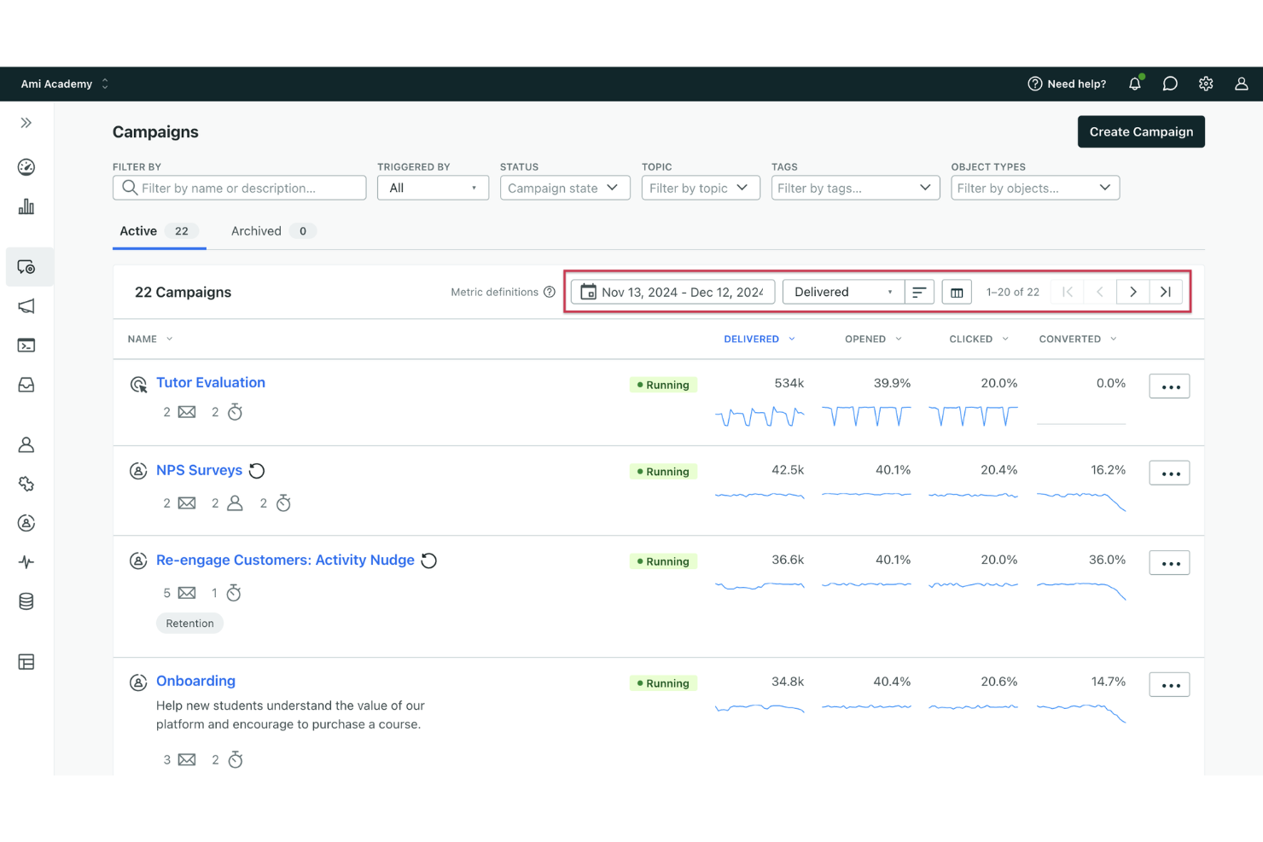Open the segments circled-person icon in sidebar

[26, 523]
